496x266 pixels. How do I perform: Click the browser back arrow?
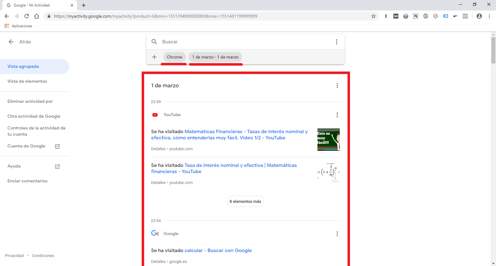click(7, 16)
